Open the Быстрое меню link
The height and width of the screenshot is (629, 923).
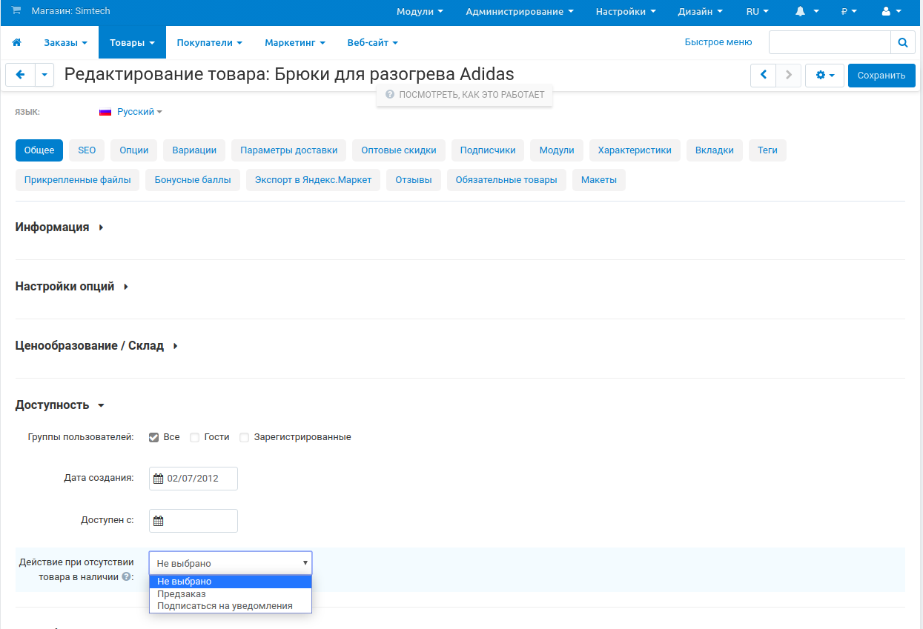pos(718,42)
